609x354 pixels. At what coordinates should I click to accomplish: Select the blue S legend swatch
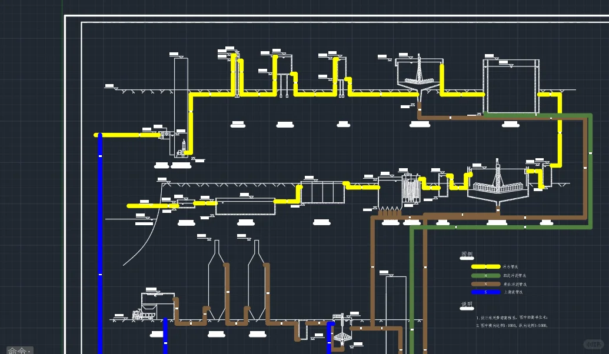pyautogui.click(x=485, y=292)
